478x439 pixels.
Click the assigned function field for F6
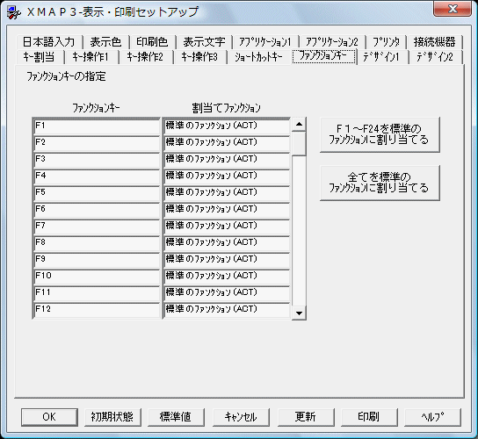click(227, 210)
